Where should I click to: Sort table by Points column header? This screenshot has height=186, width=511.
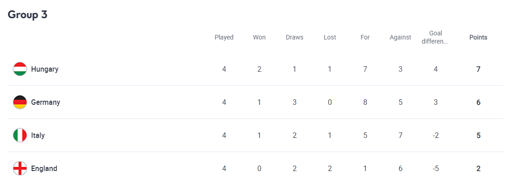478,38
